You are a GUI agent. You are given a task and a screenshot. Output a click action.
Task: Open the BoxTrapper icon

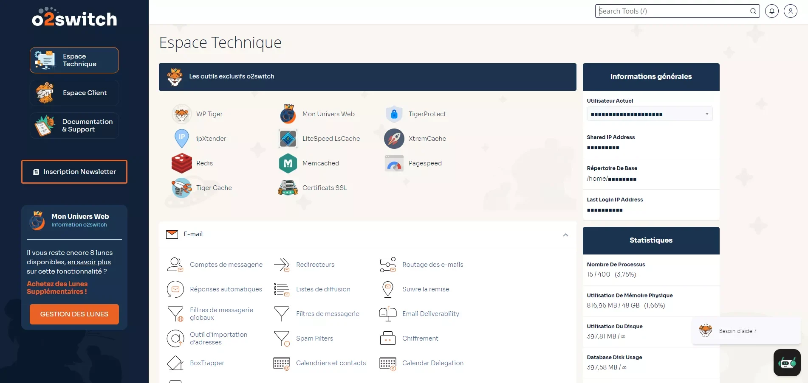[175, 363]
